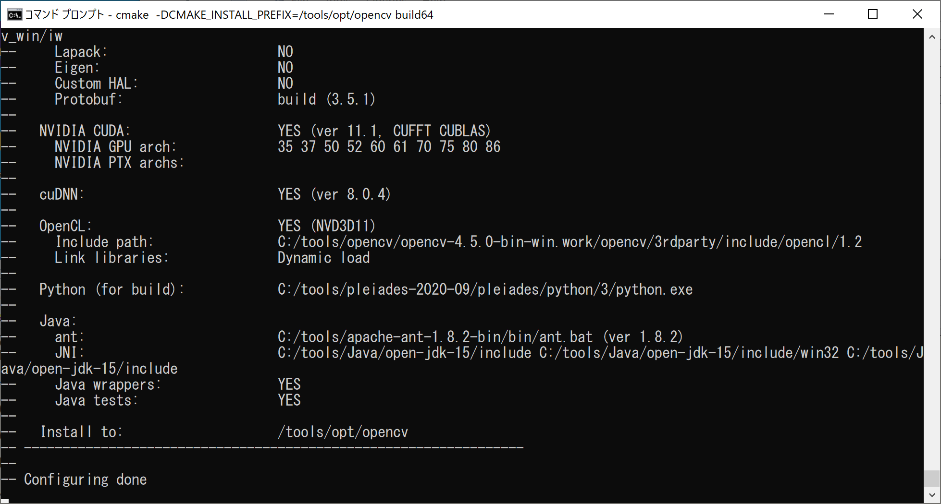Click the 'Link libraries:' label

(111, 258)
